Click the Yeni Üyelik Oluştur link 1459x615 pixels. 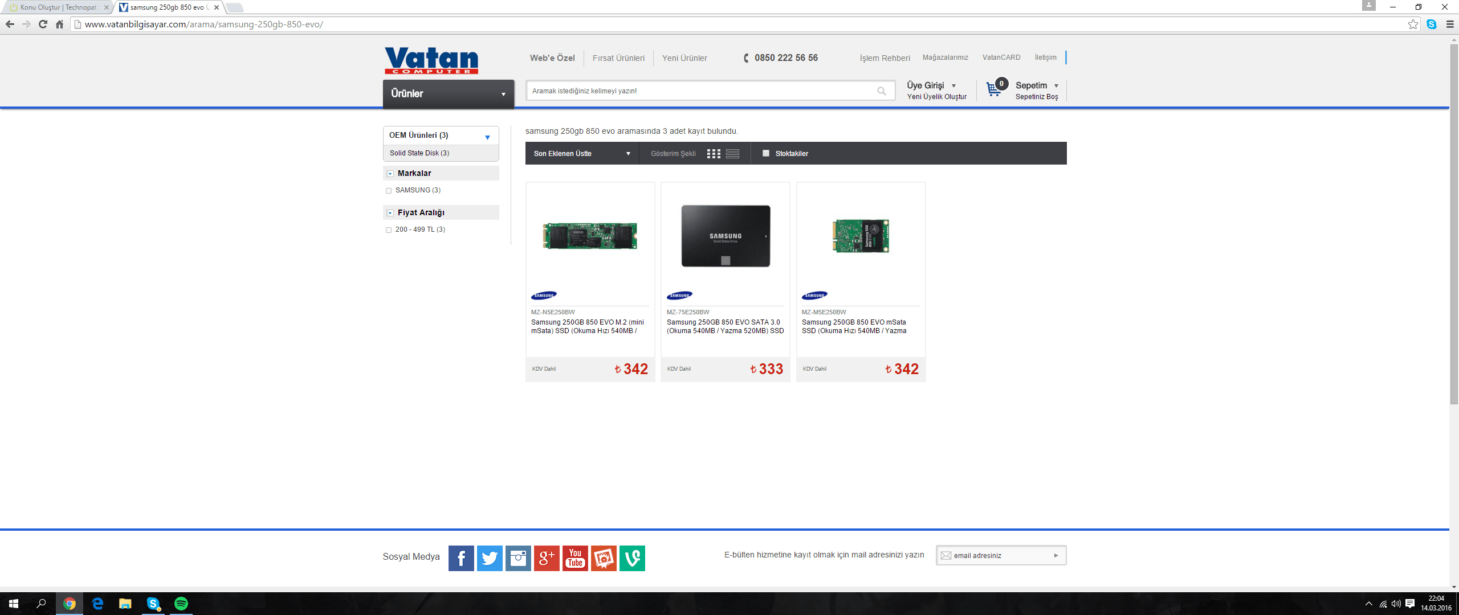point(936,97)
